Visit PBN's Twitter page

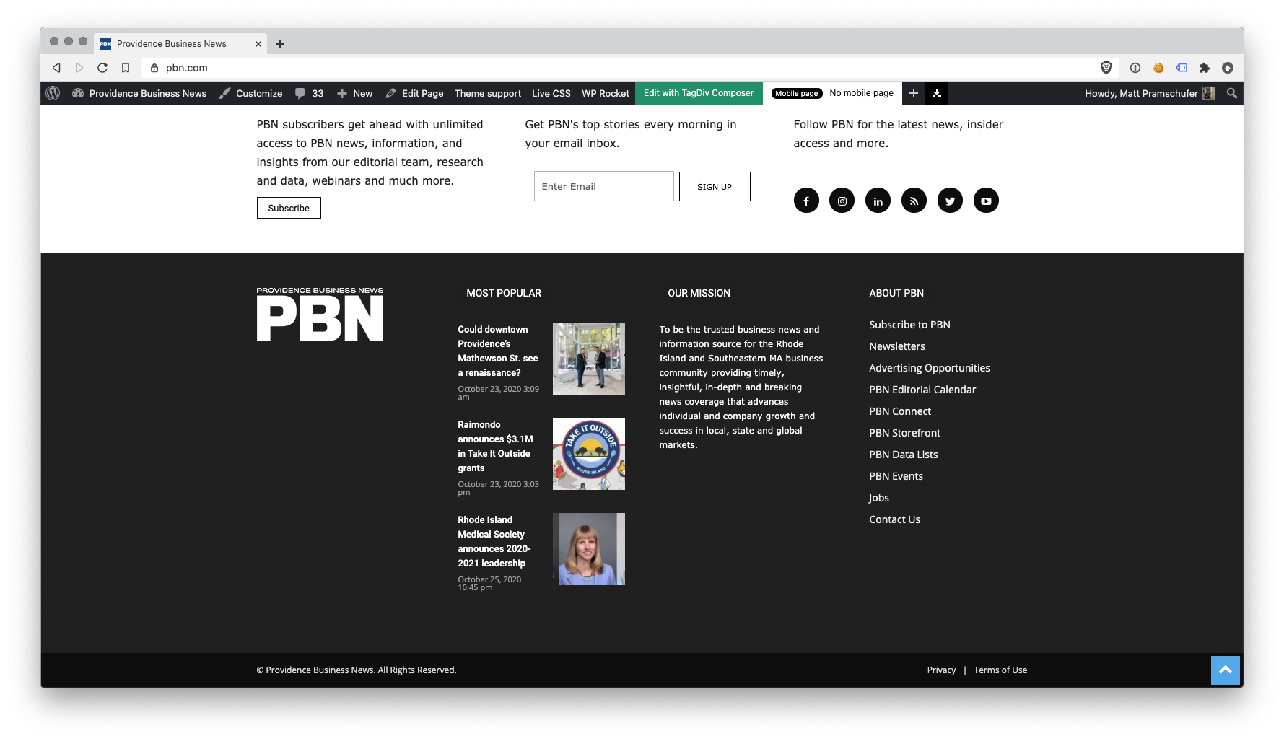[x=951, y=201]
